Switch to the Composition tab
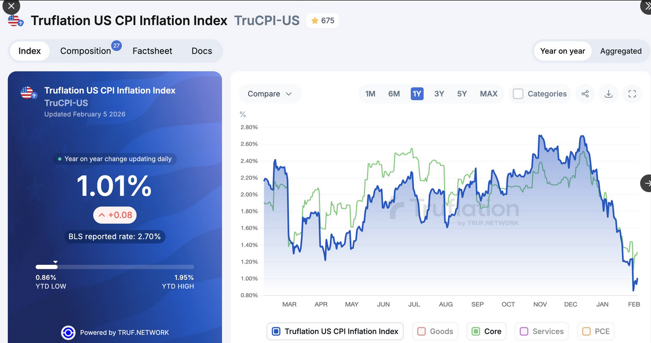The width and height of the screenshot is (651, 343). point(86,51)
